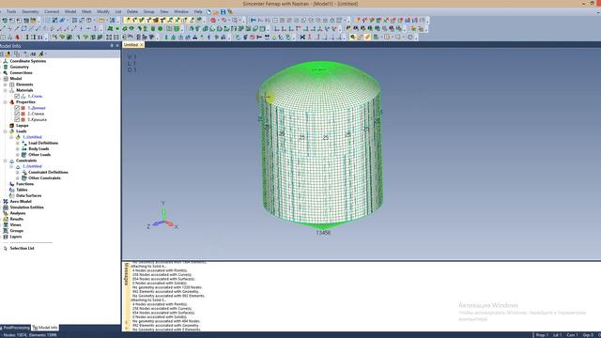Open the Delete menu
This screenshot has width=601, height=338.
(x=132, y=12)
